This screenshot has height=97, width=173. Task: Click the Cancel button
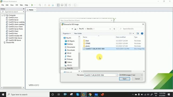[137, 79]
